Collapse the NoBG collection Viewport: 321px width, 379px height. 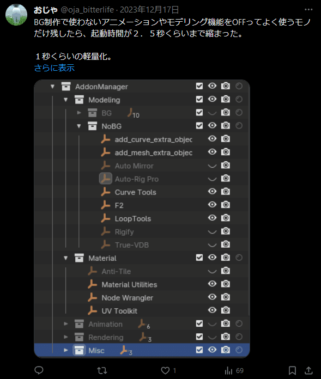(x=79, y=126)
